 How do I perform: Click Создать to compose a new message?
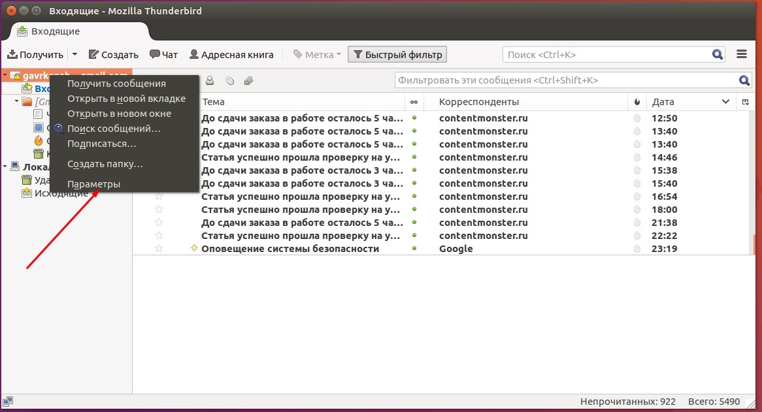tap(114, 54)
